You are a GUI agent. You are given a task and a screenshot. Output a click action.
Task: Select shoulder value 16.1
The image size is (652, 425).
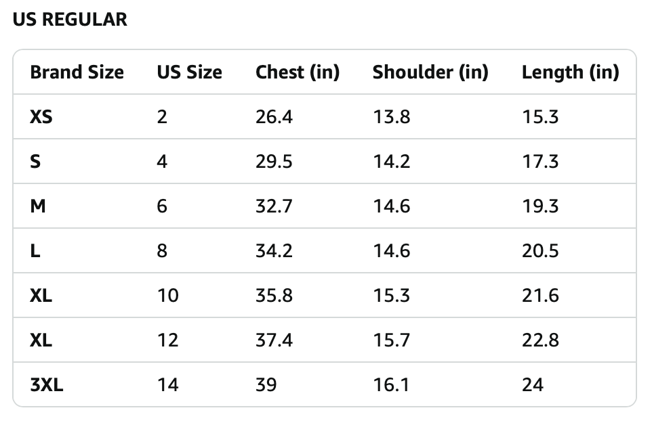tap(390, 385)
